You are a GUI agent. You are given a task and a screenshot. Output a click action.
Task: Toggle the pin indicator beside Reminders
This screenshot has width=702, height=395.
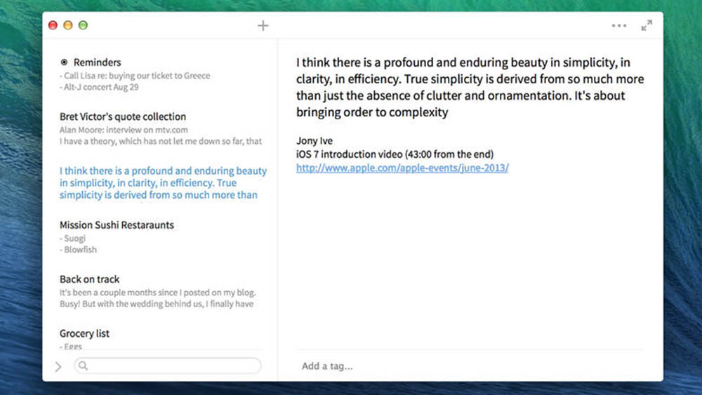click(x=65, y=62)
